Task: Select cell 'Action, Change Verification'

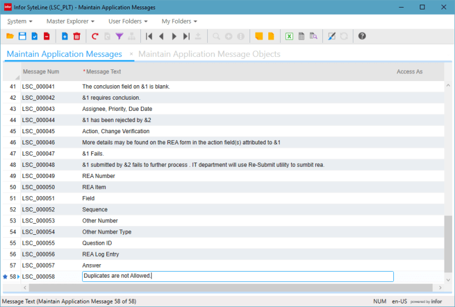Action: coord(238,131)
